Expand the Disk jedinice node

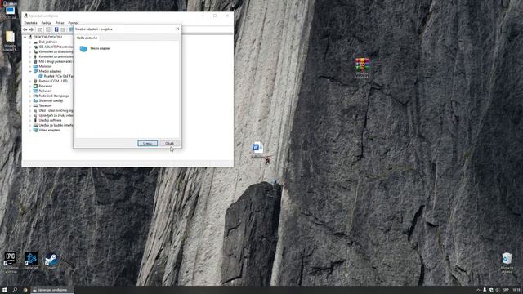pos(30,42)
